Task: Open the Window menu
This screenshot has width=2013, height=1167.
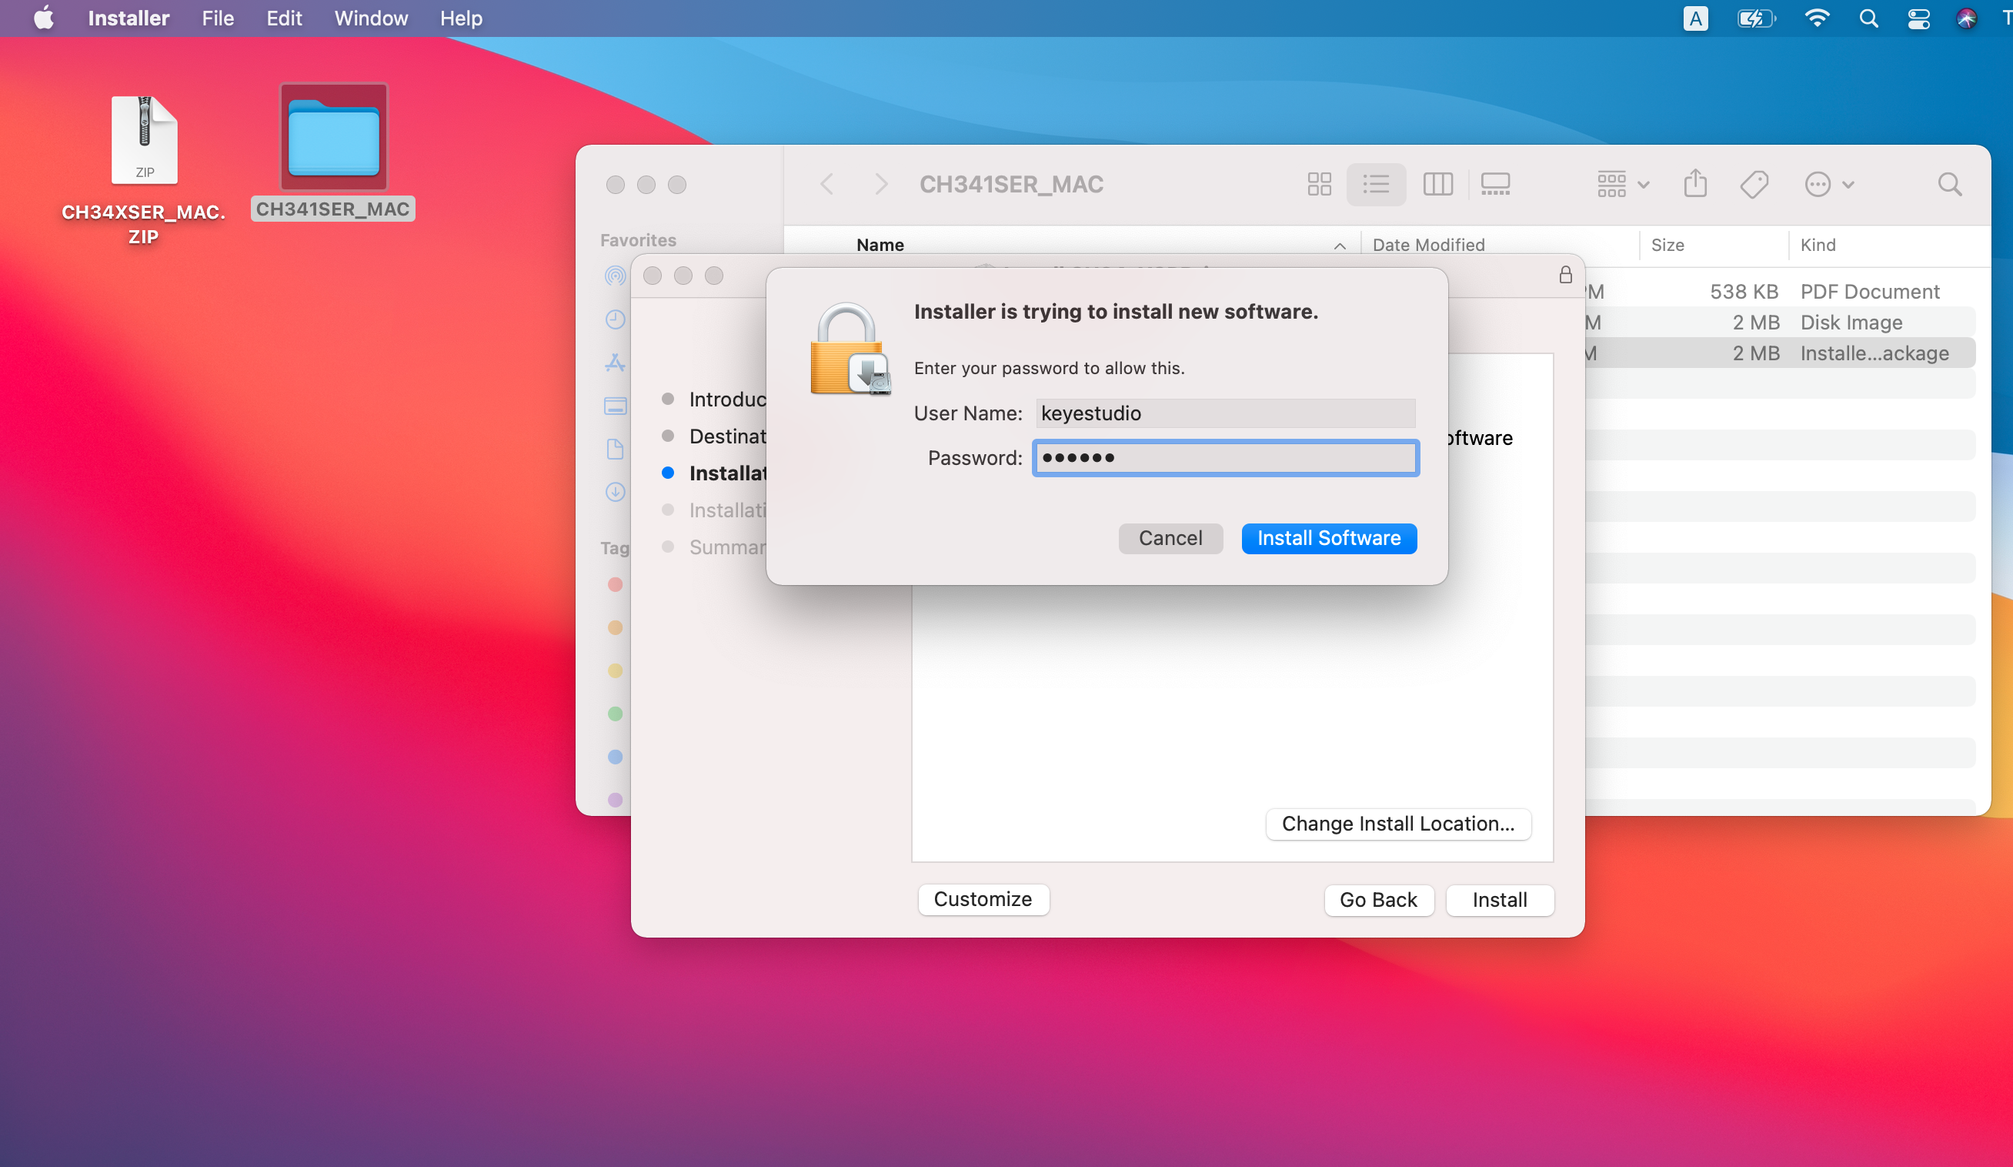Action: [371, 18]
